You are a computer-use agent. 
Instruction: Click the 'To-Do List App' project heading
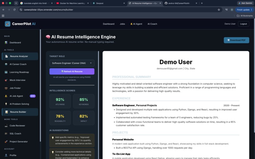coord(121,154)
